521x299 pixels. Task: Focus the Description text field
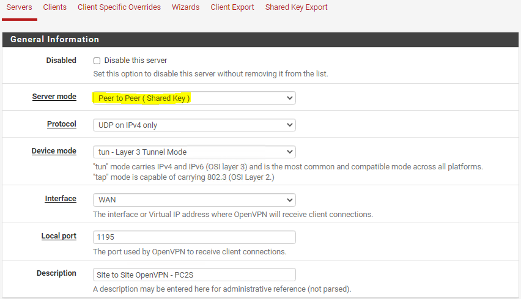coord(194,275)
